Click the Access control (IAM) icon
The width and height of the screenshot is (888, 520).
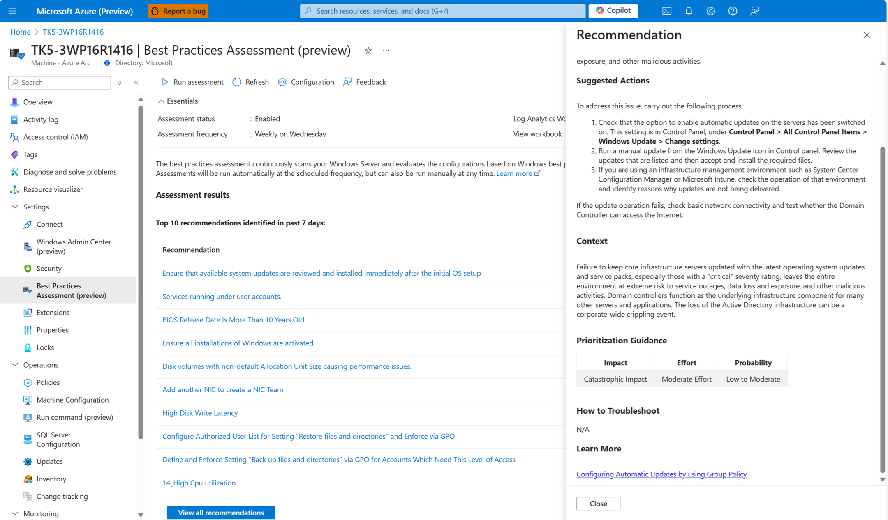14,137
